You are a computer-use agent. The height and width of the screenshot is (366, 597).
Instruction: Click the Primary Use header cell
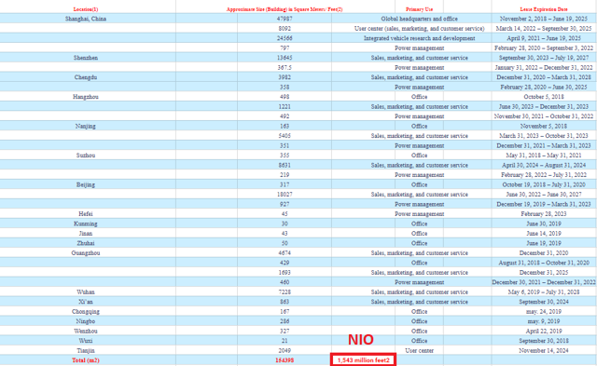419,9
